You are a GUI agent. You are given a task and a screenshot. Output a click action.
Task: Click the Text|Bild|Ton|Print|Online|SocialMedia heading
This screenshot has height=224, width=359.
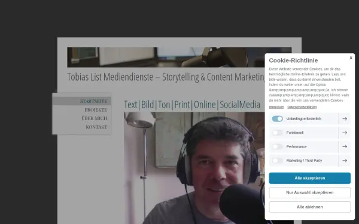tap(192, 105)
